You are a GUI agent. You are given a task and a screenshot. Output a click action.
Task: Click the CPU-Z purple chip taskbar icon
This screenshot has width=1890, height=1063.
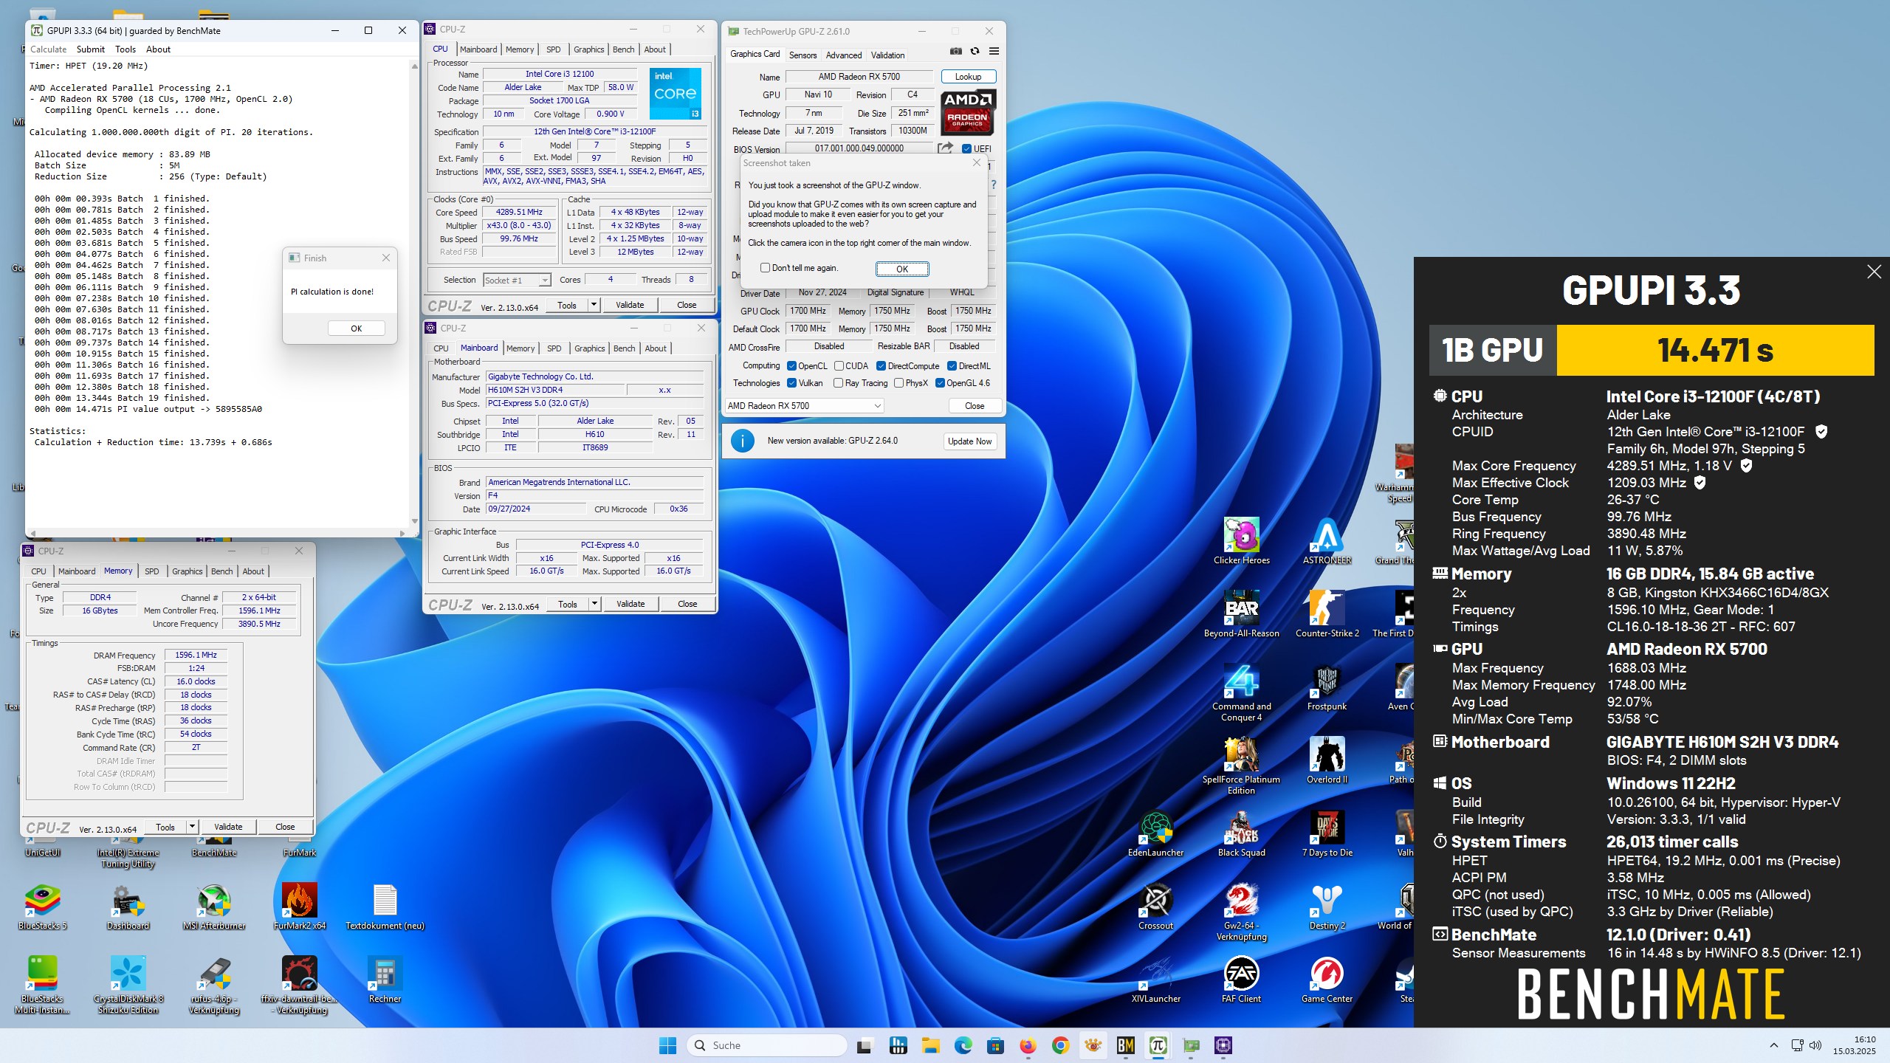[x=1223, y=1045]
